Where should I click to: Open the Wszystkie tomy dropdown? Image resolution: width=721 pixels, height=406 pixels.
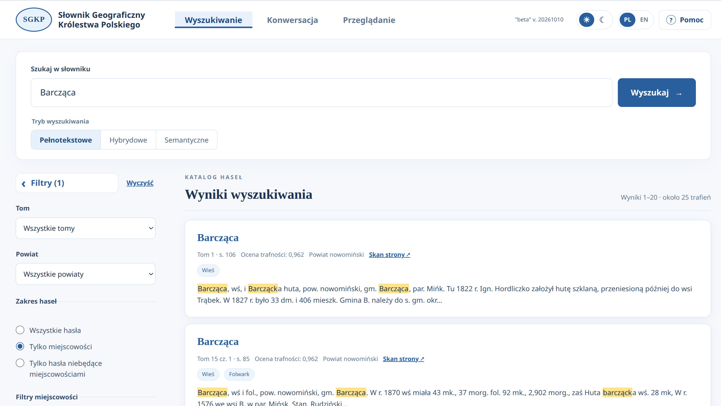(x=86, y=228)
